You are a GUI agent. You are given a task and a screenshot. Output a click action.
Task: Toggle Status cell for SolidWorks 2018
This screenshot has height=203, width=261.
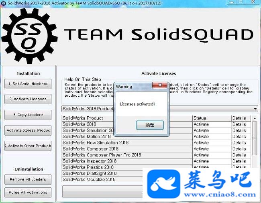tap(212, 124)
